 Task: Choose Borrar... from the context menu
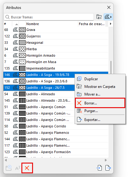(x=100, y=103)
